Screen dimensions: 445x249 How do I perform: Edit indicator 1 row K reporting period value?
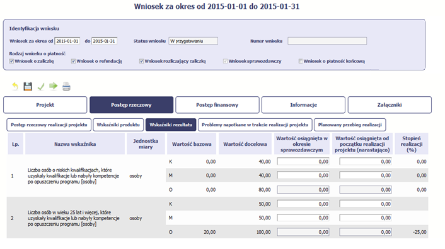303,162
